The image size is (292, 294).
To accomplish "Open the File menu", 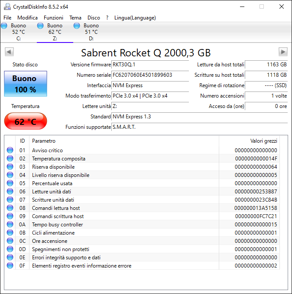I will pyautogui.click(x=7, y=18).
